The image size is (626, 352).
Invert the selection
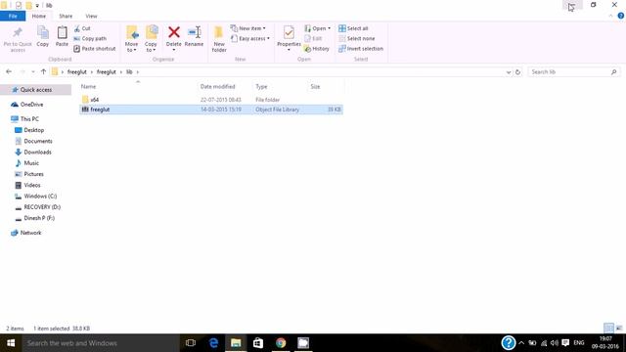[361, 49]
